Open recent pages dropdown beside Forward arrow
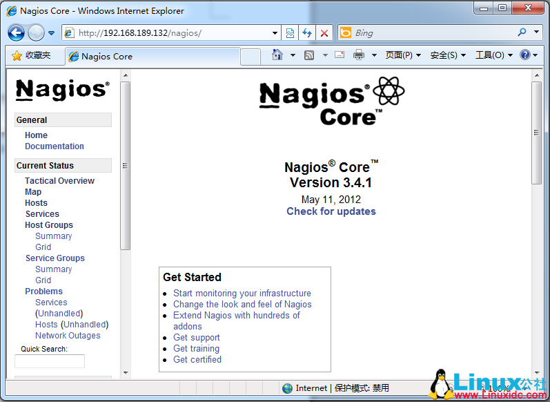The image size is (550, 402). pos(52,33)
